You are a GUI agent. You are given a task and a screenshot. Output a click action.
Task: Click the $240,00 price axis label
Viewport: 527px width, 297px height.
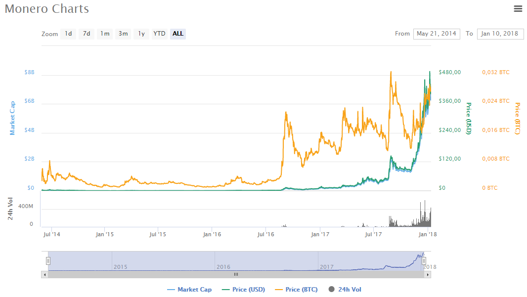(450, 130)
